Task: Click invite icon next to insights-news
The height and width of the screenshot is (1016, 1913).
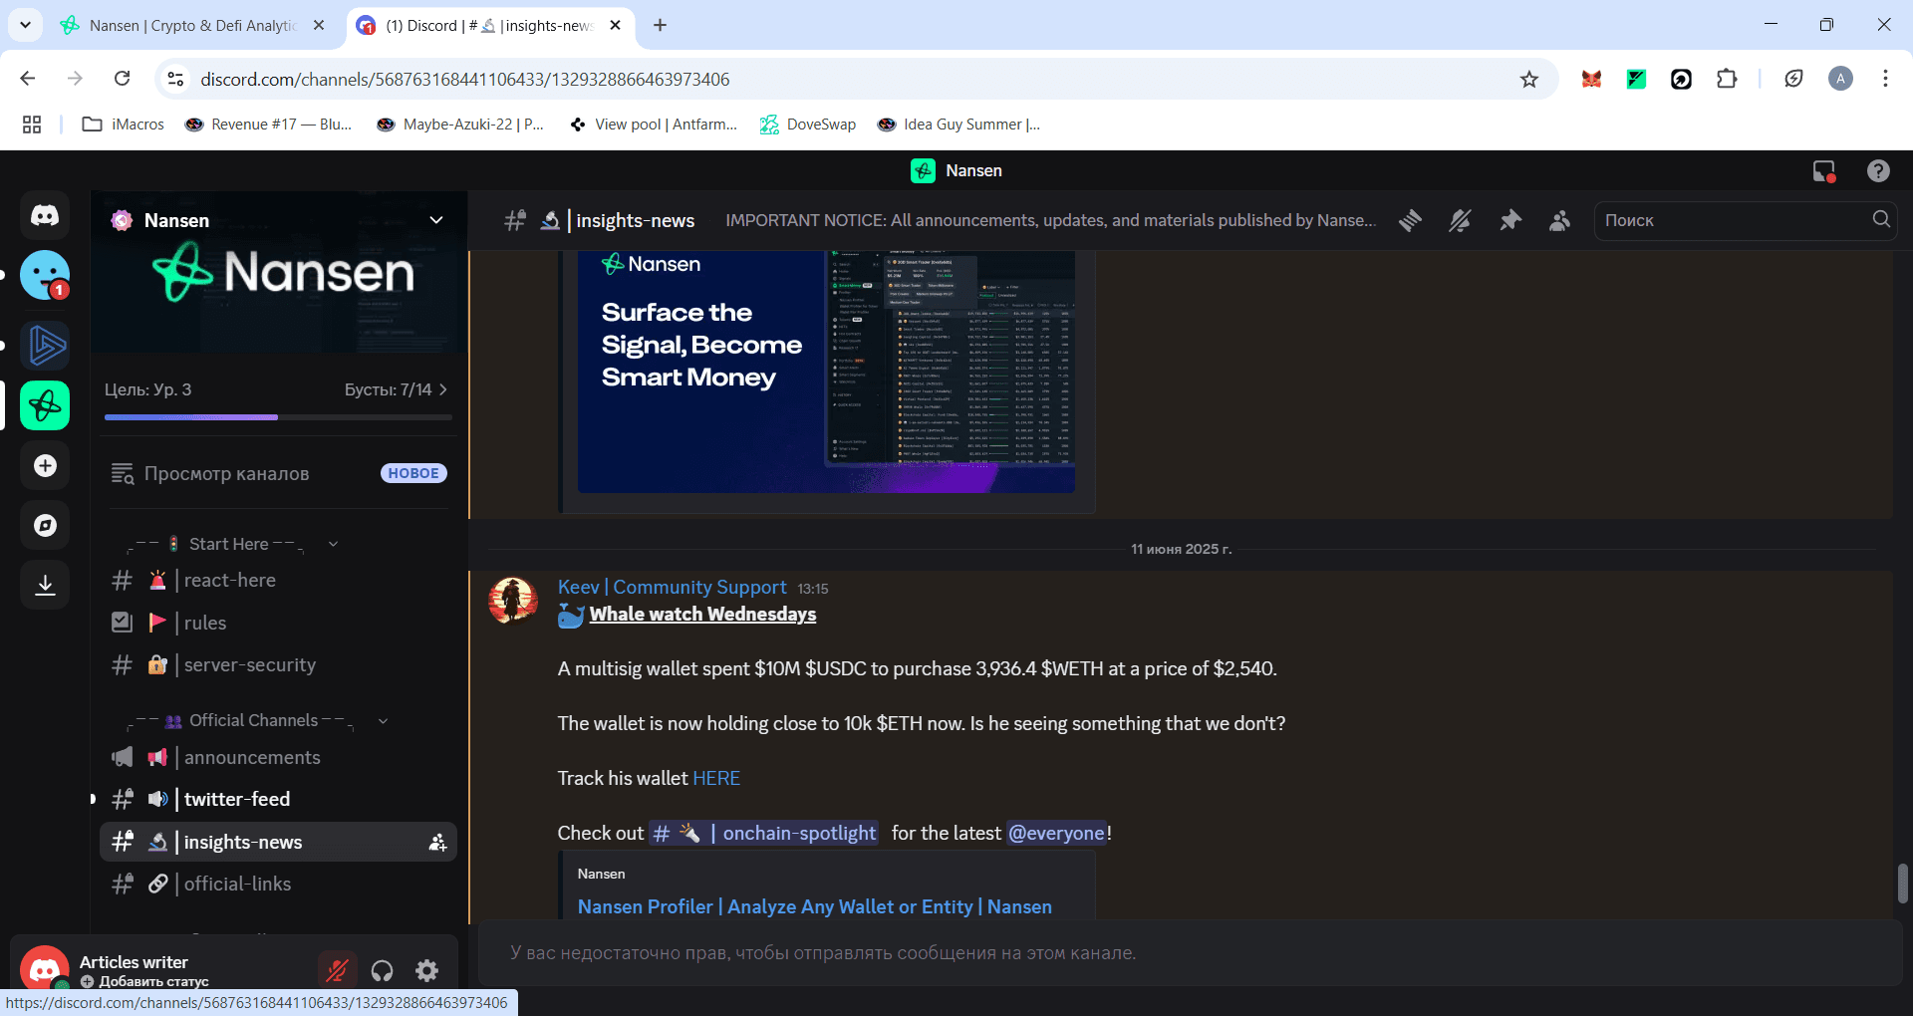Action: tap(437, 843)
